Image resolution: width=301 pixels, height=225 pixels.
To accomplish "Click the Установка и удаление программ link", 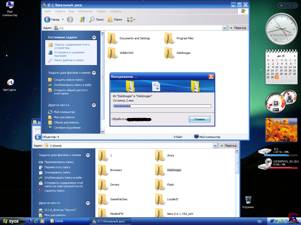I will (x=69, y=54).
